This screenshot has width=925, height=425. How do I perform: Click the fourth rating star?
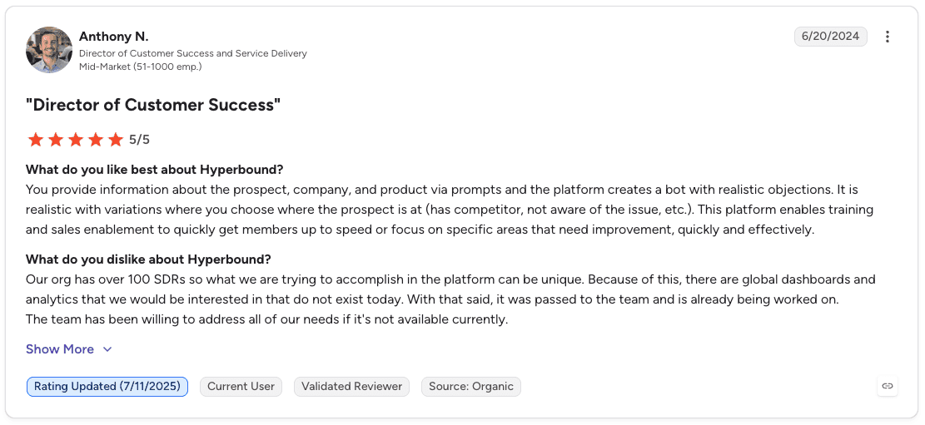pyautogui.click(x=96, y=140)
